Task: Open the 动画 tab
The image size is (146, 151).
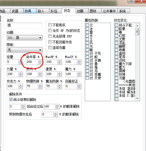Action: pos(82,11)
